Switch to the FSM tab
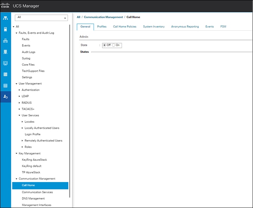The image size is (253, 208). click(x=223, y=27)
